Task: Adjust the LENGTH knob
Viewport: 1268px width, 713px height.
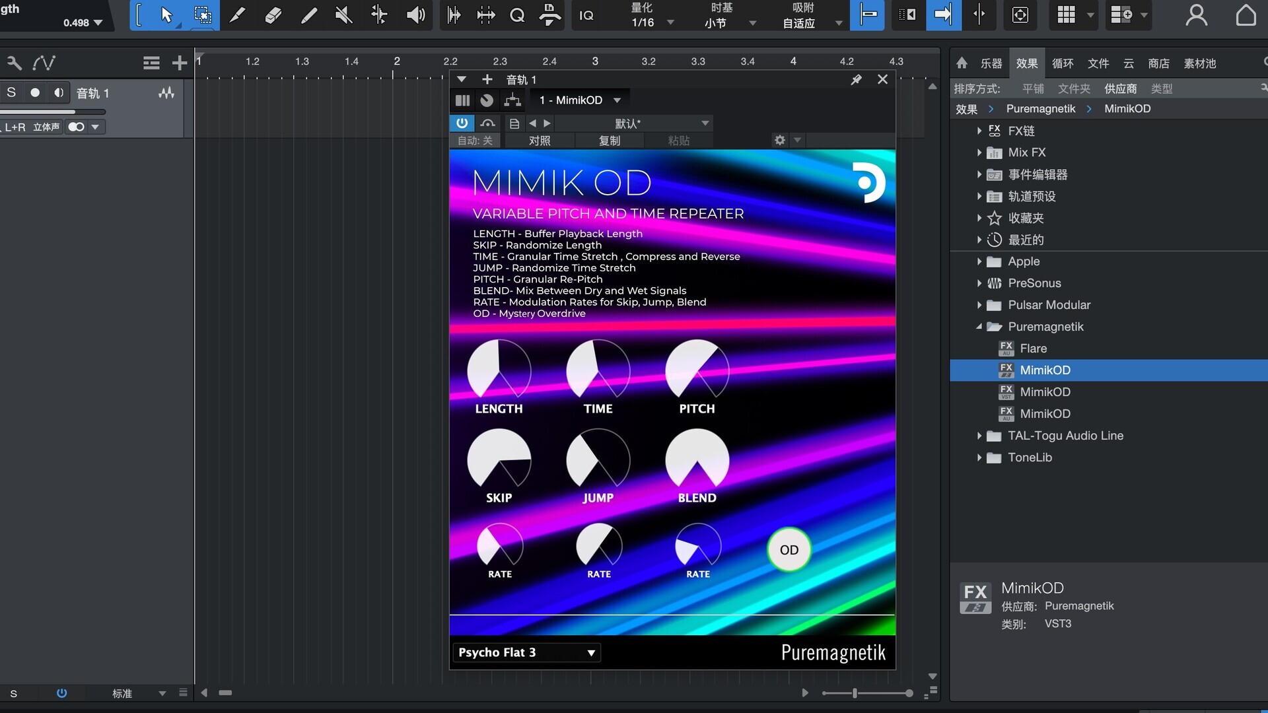Action: 499,370
